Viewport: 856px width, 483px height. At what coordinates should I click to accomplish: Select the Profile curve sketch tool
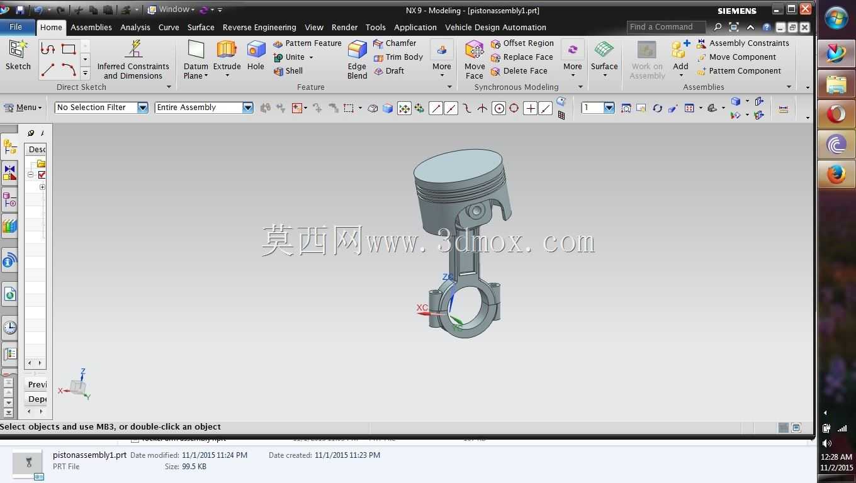pos(48,49)
